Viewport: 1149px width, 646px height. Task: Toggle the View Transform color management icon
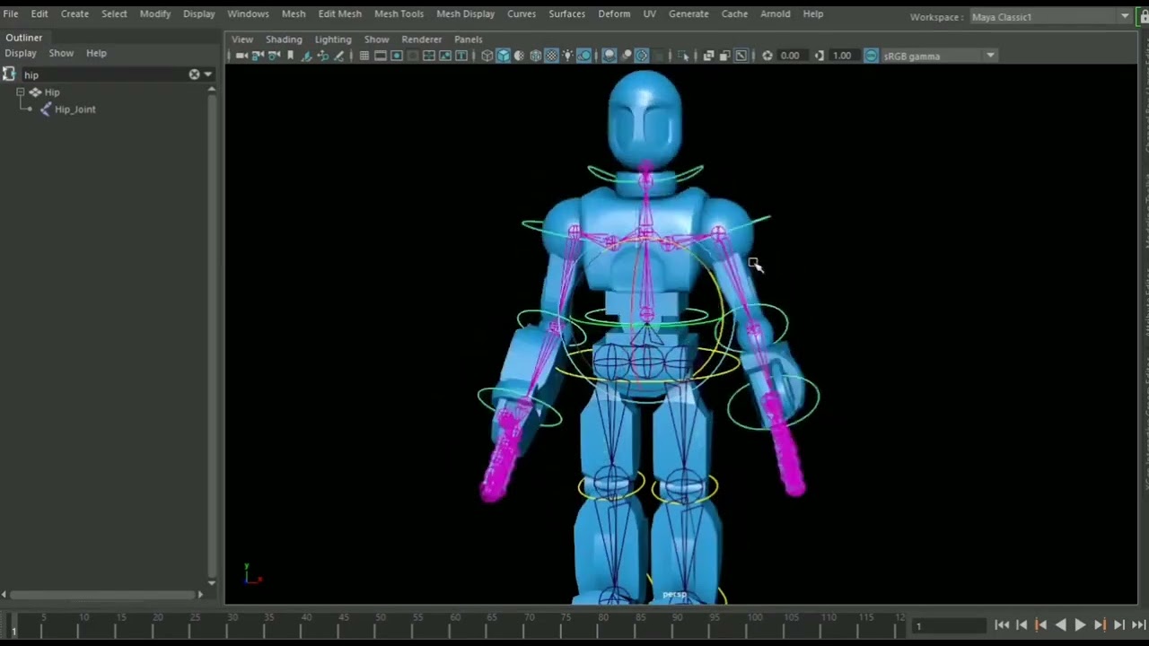point(871,56)
